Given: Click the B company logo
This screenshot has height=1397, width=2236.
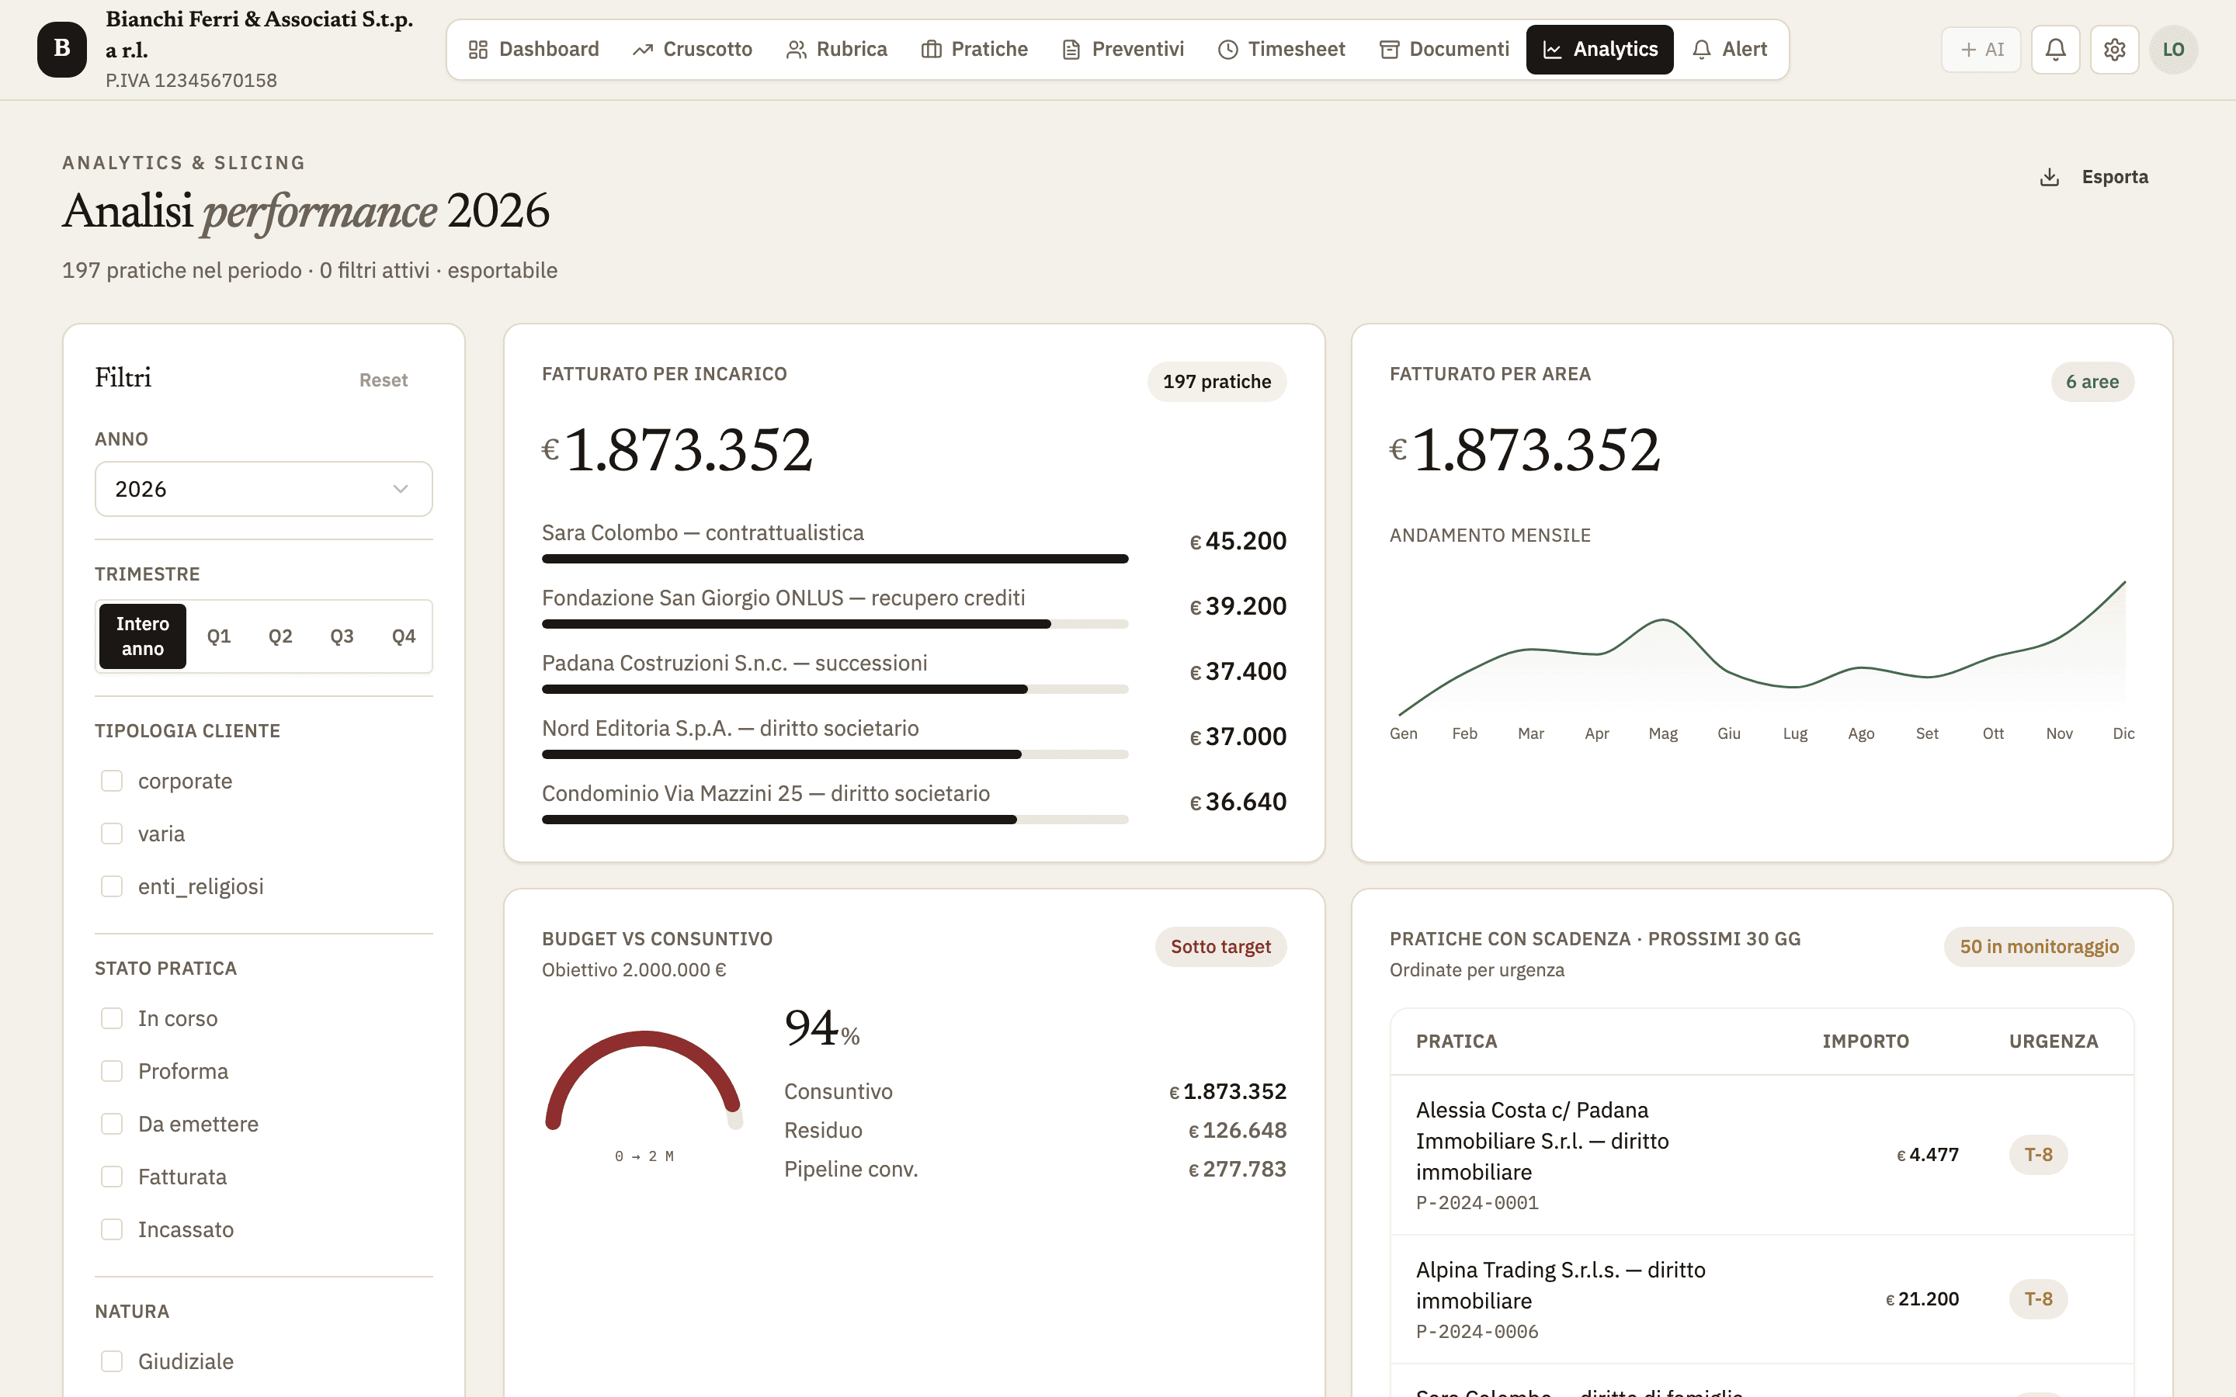Looking at the screenshot, I should [x=62, y=49].
